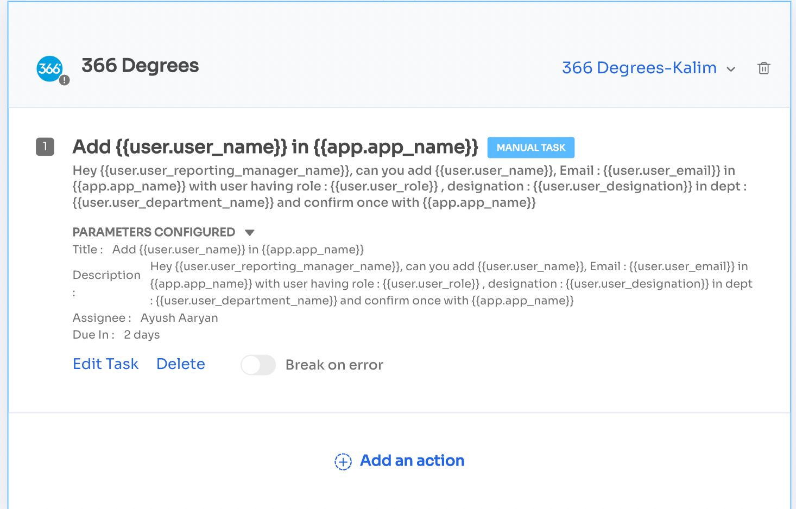Click the Add an action link

412,460
